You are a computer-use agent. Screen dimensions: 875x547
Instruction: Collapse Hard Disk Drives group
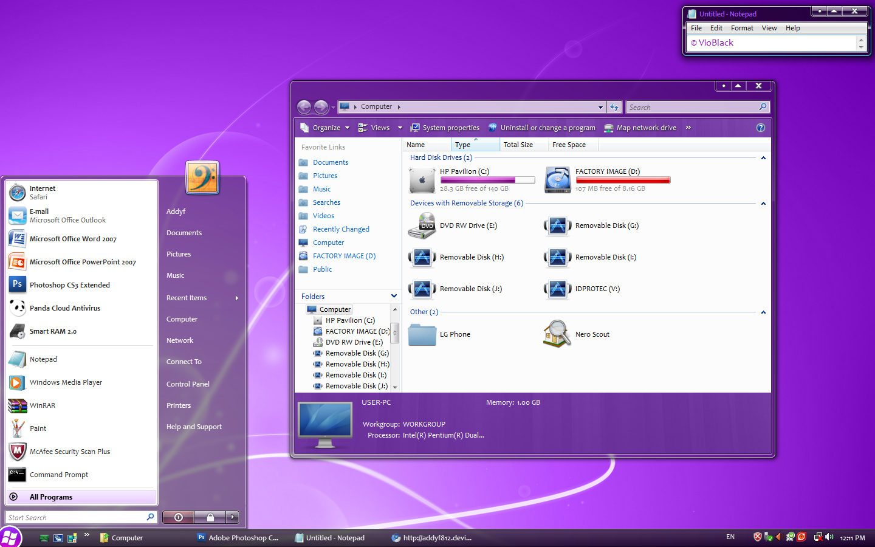(x=763, y=158)
